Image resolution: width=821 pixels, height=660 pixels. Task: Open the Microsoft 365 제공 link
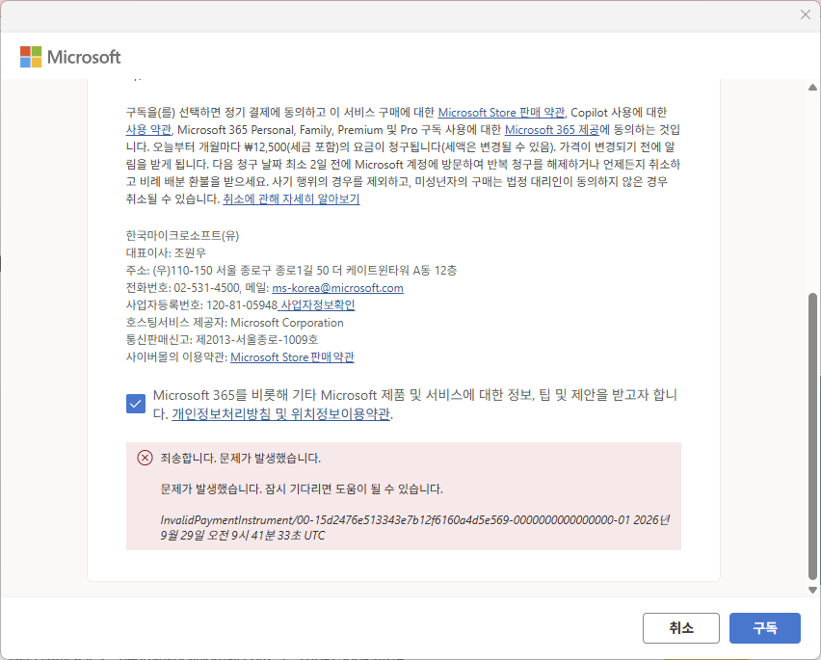pos(552,130)
